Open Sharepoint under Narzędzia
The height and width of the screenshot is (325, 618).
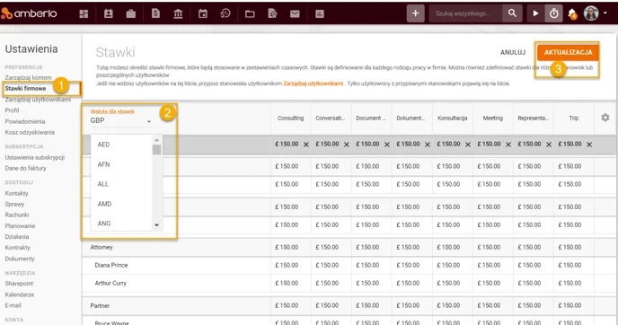(x=19, y=284)
